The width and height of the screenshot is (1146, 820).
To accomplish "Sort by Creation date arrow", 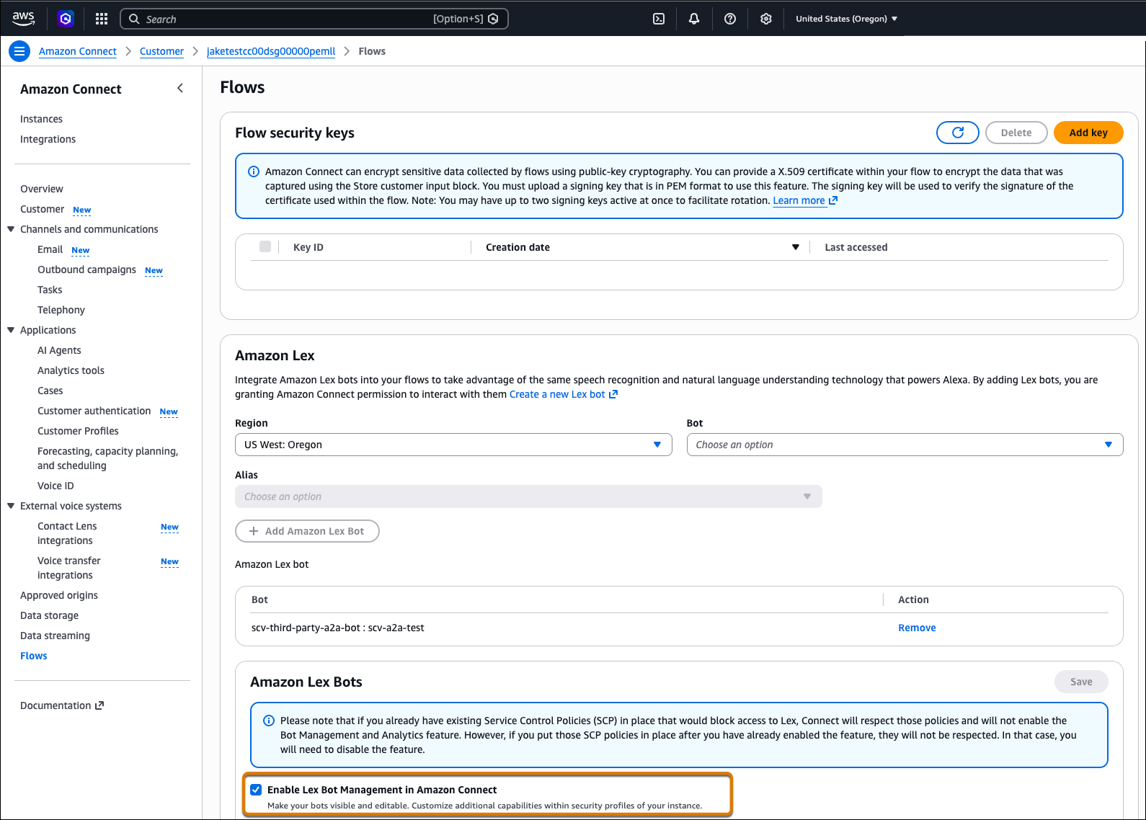I will pyautogui.click(x=796, y=247).
